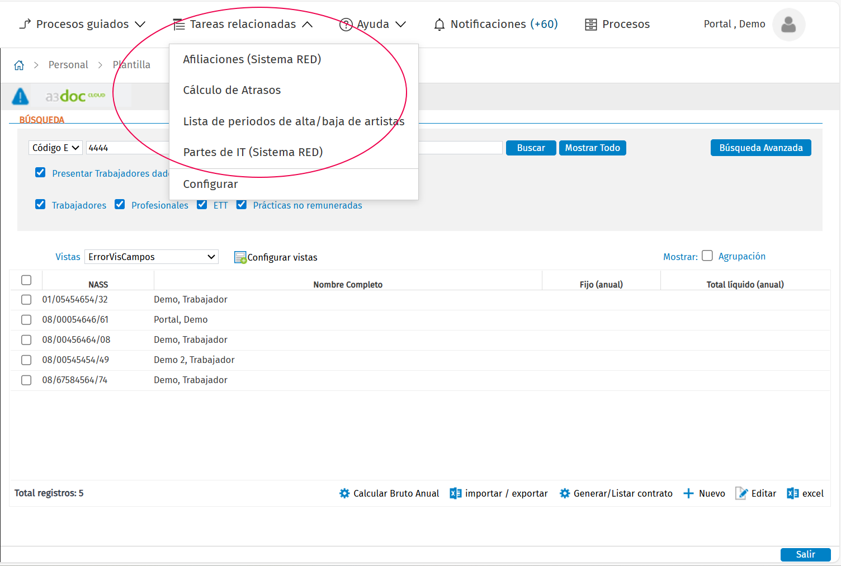Image resolution: width=841 pixels, height=566 pixels.
Task: Click the Editar pencil icon
Action: coord(741,493)
